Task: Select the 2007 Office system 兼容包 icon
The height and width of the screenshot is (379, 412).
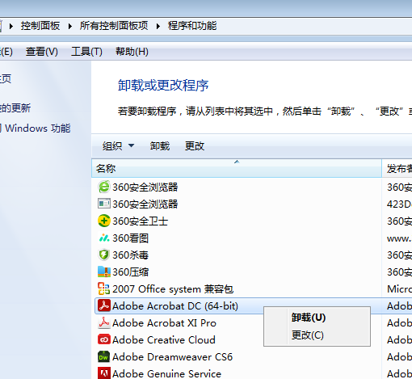Action: [103, 288]
